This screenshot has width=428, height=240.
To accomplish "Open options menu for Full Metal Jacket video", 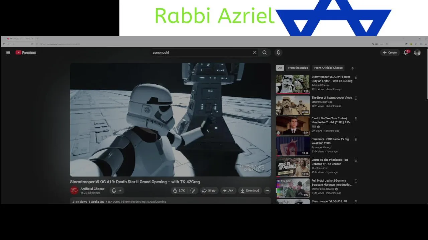I will pyautogui.click(x=356, y=181).
